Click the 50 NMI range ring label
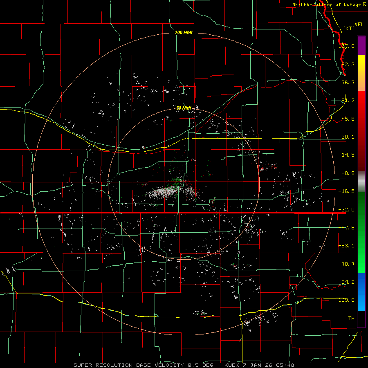This screenshot has width=368, height=368. coord(184,108)
